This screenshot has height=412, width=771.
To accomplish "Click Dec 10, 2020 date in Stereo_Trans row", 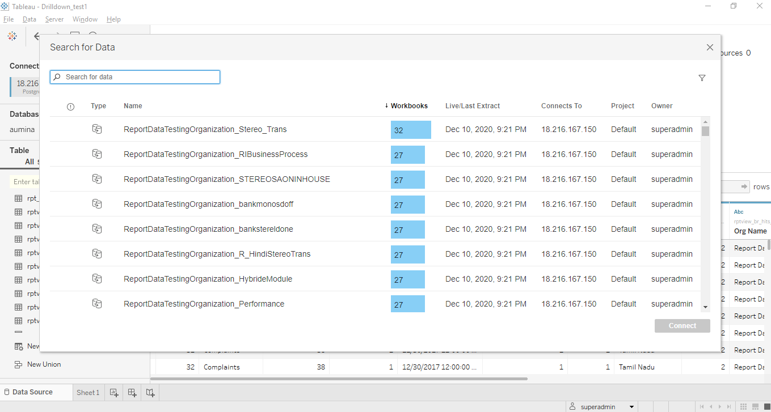I will pyautogui.click(x=486, y=129).
